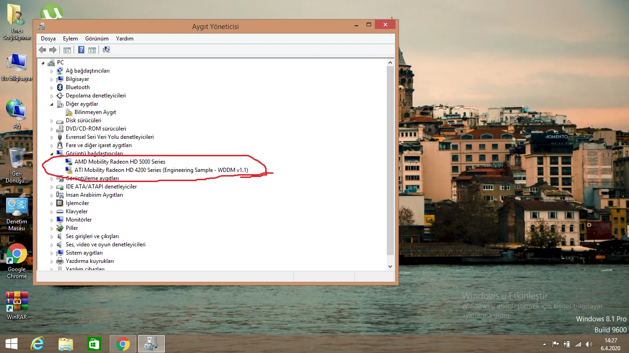Click the device tree scrollbar down arrow
The image size is (629, 353).
pyautogui.click(x=390, y=266)
